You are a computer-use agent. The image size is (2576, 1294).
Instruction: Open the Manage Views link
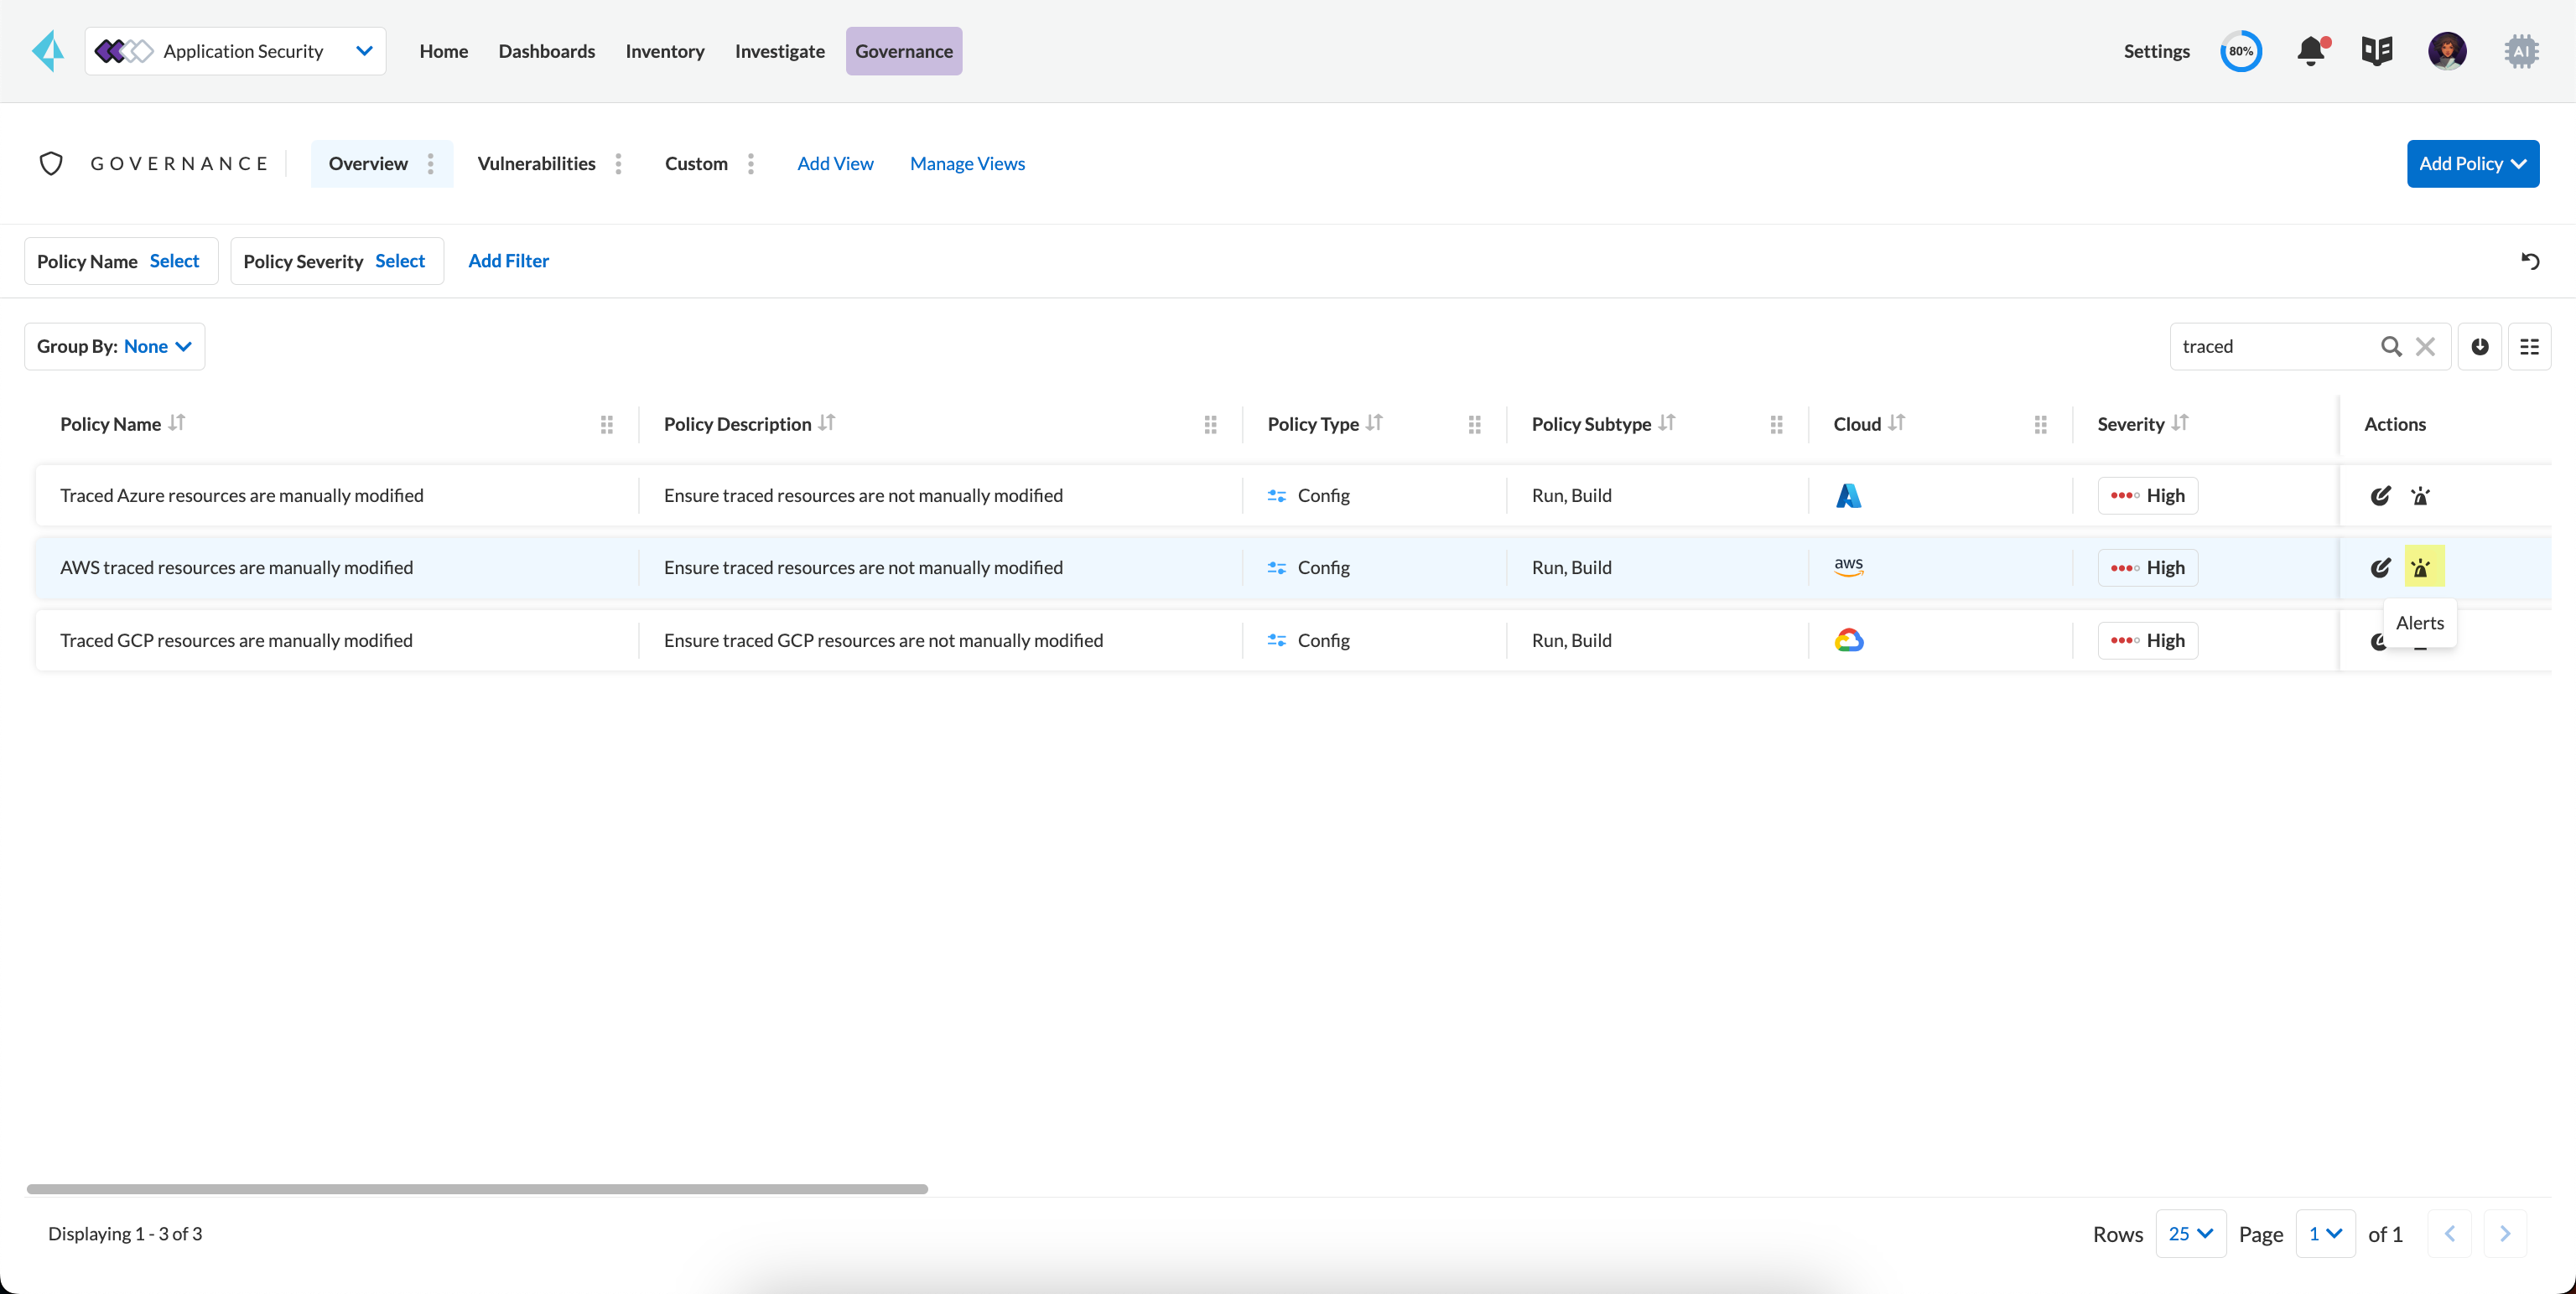[967, 164]
